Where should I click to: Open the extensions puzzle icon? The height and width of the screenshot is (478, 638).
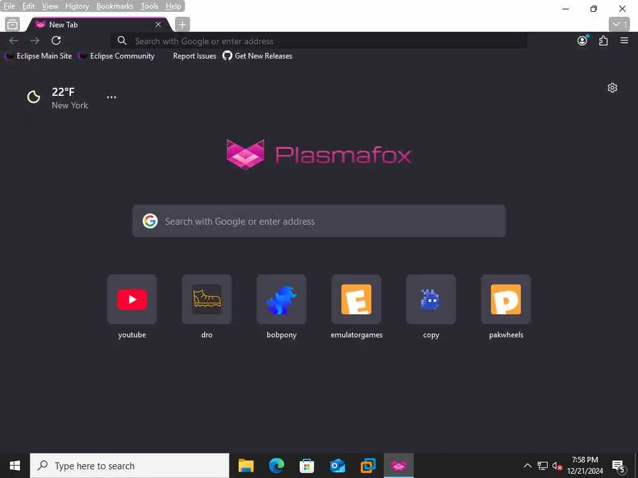[603, 40]
